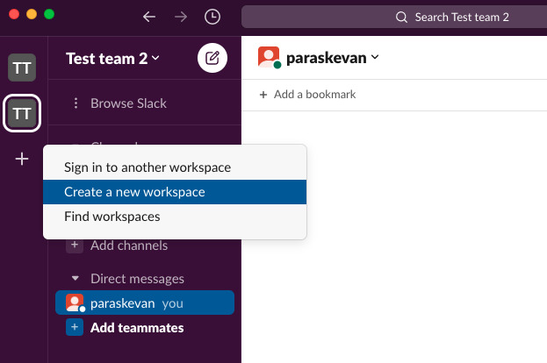Click the three-dot icon beside Browse Slack
547x363 pixels.
click(76, 103)
